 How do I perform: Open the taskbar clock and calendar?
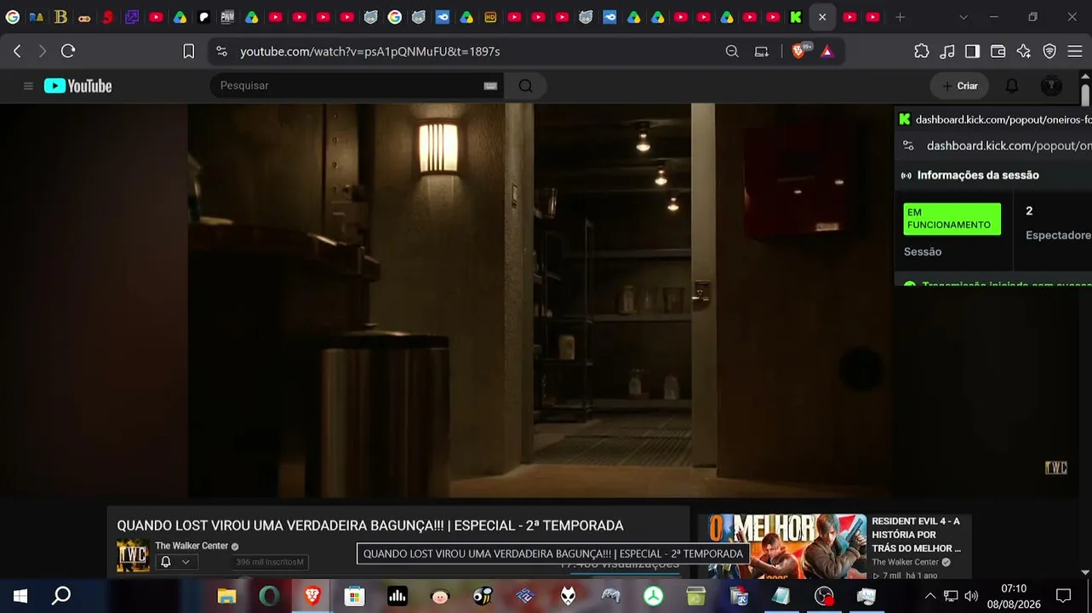[x=1014, y=596]
